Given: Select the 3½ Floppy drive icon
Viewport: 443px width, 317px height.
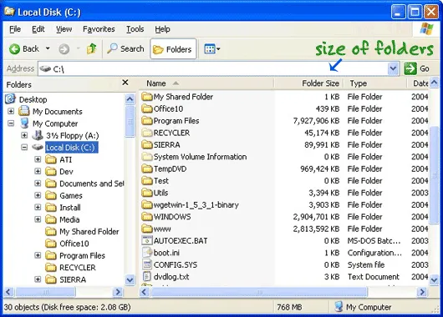Looking at the screenshot, I should point(38,135).
